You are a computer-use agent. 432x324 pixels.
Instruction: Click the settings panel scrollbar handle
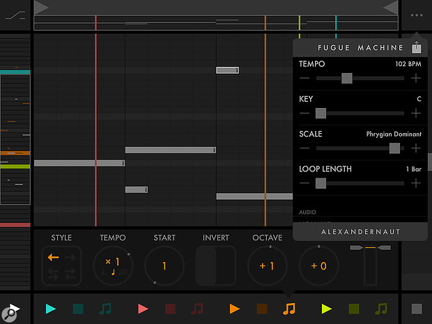[430, 162]
